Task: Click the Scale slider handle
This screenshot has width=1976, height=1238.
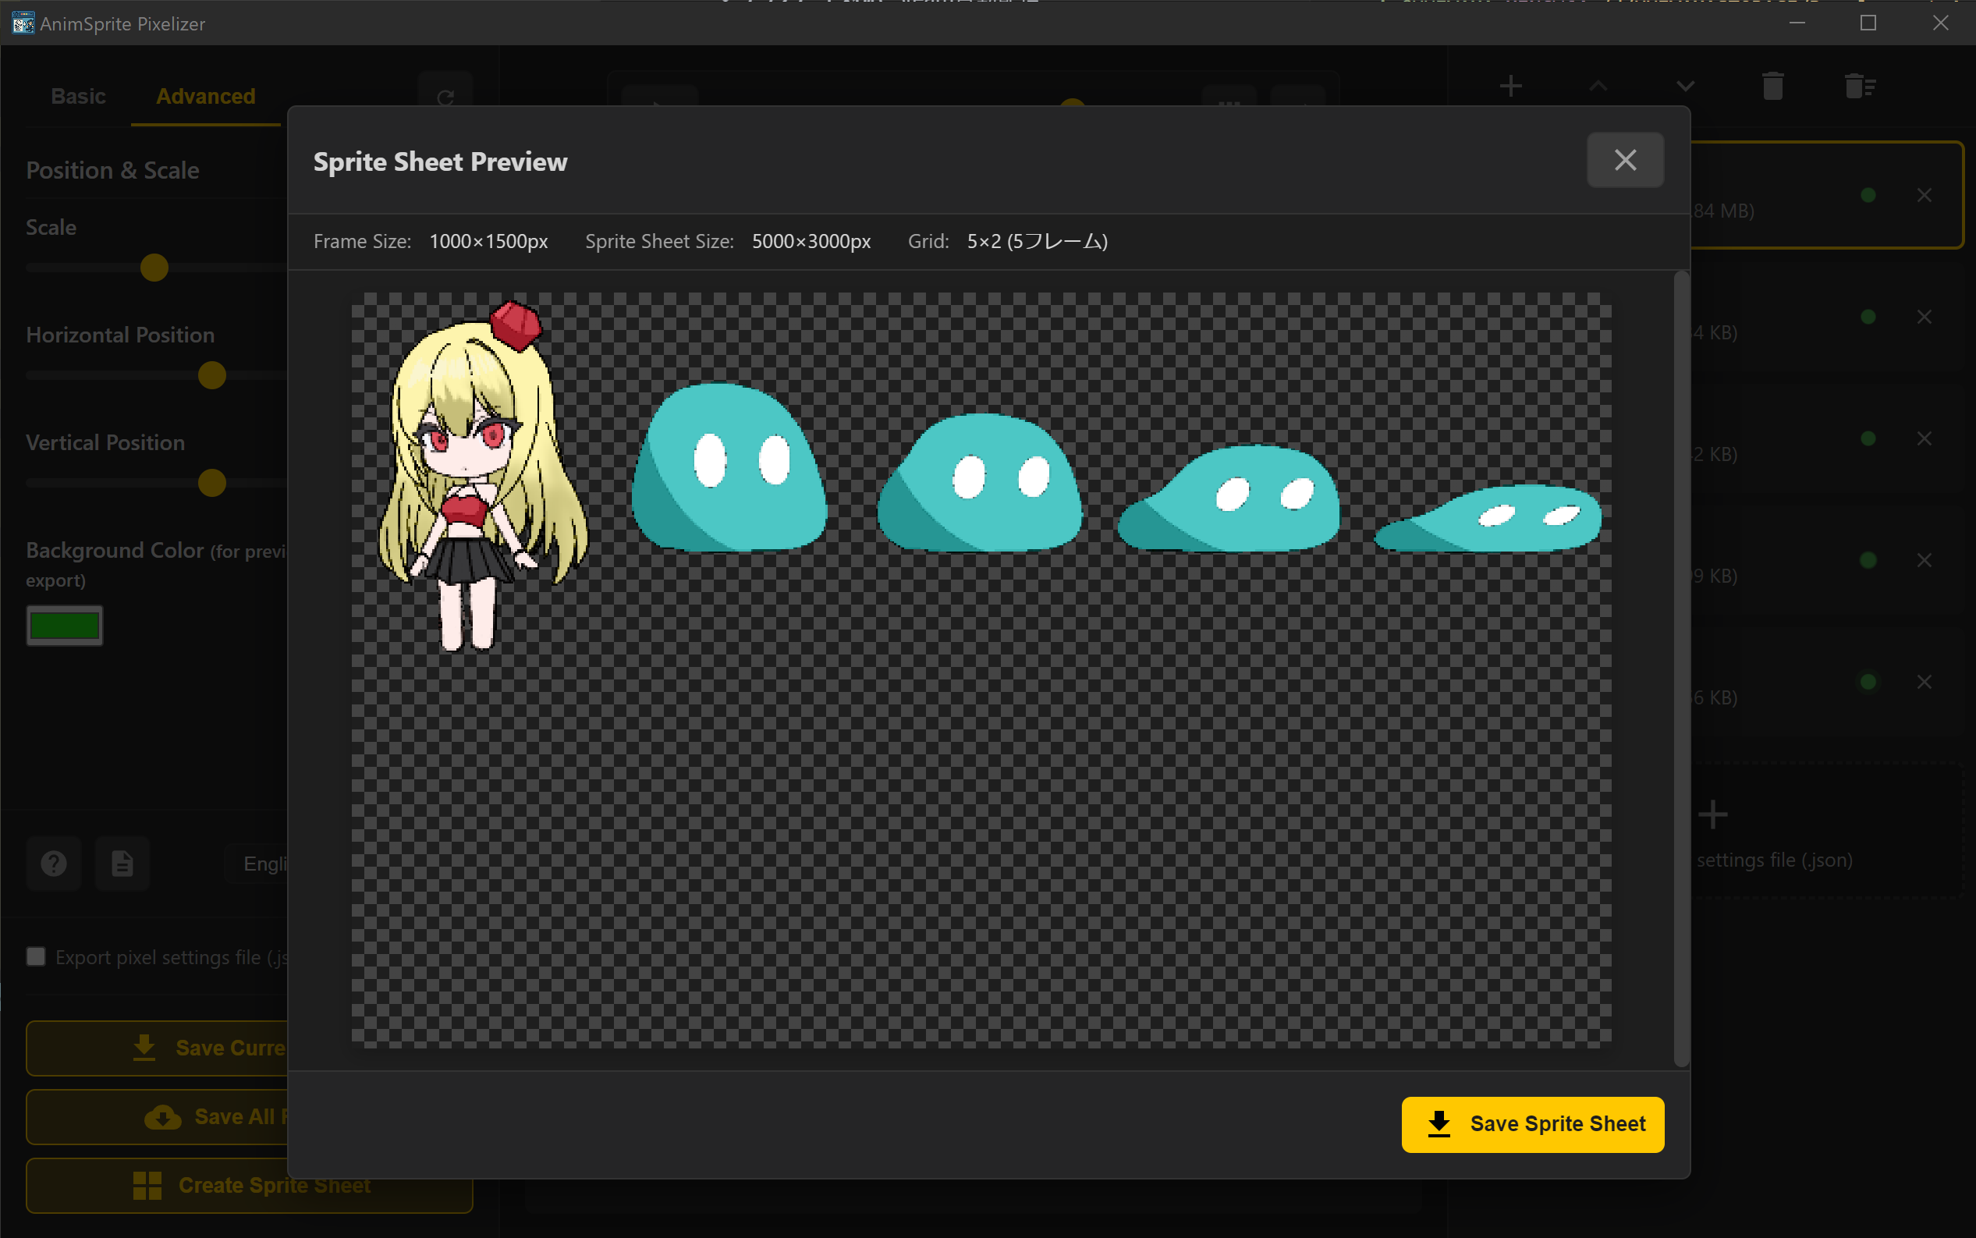Action: click(154, 268)
